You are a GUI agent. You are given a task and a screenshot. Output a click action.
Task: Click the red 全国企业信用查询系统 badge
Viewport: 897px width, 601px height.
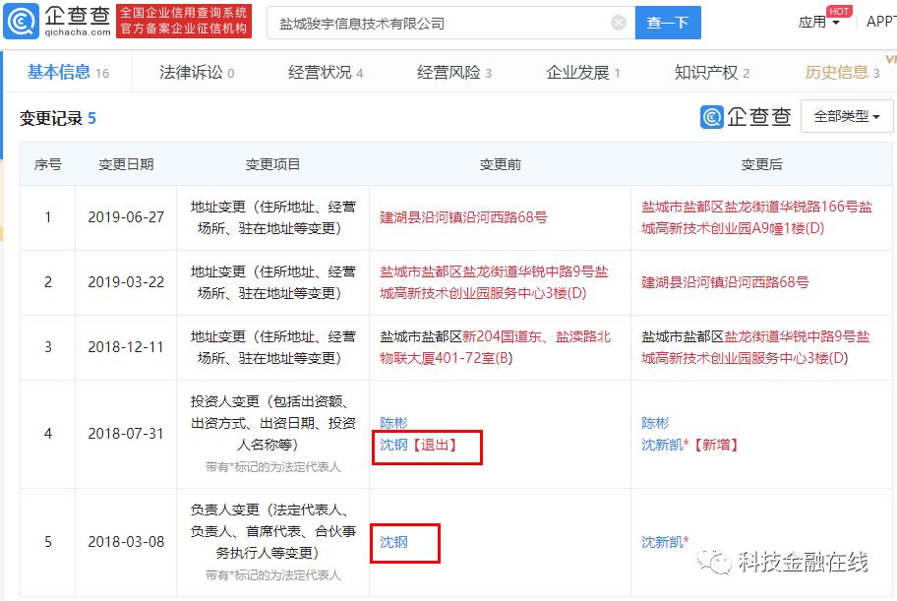pos(185,21)
